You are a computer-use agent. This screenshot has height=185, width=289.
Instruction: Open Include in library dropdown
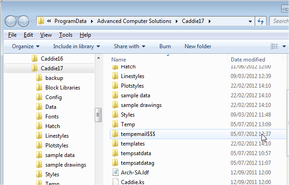click(76, 46)
